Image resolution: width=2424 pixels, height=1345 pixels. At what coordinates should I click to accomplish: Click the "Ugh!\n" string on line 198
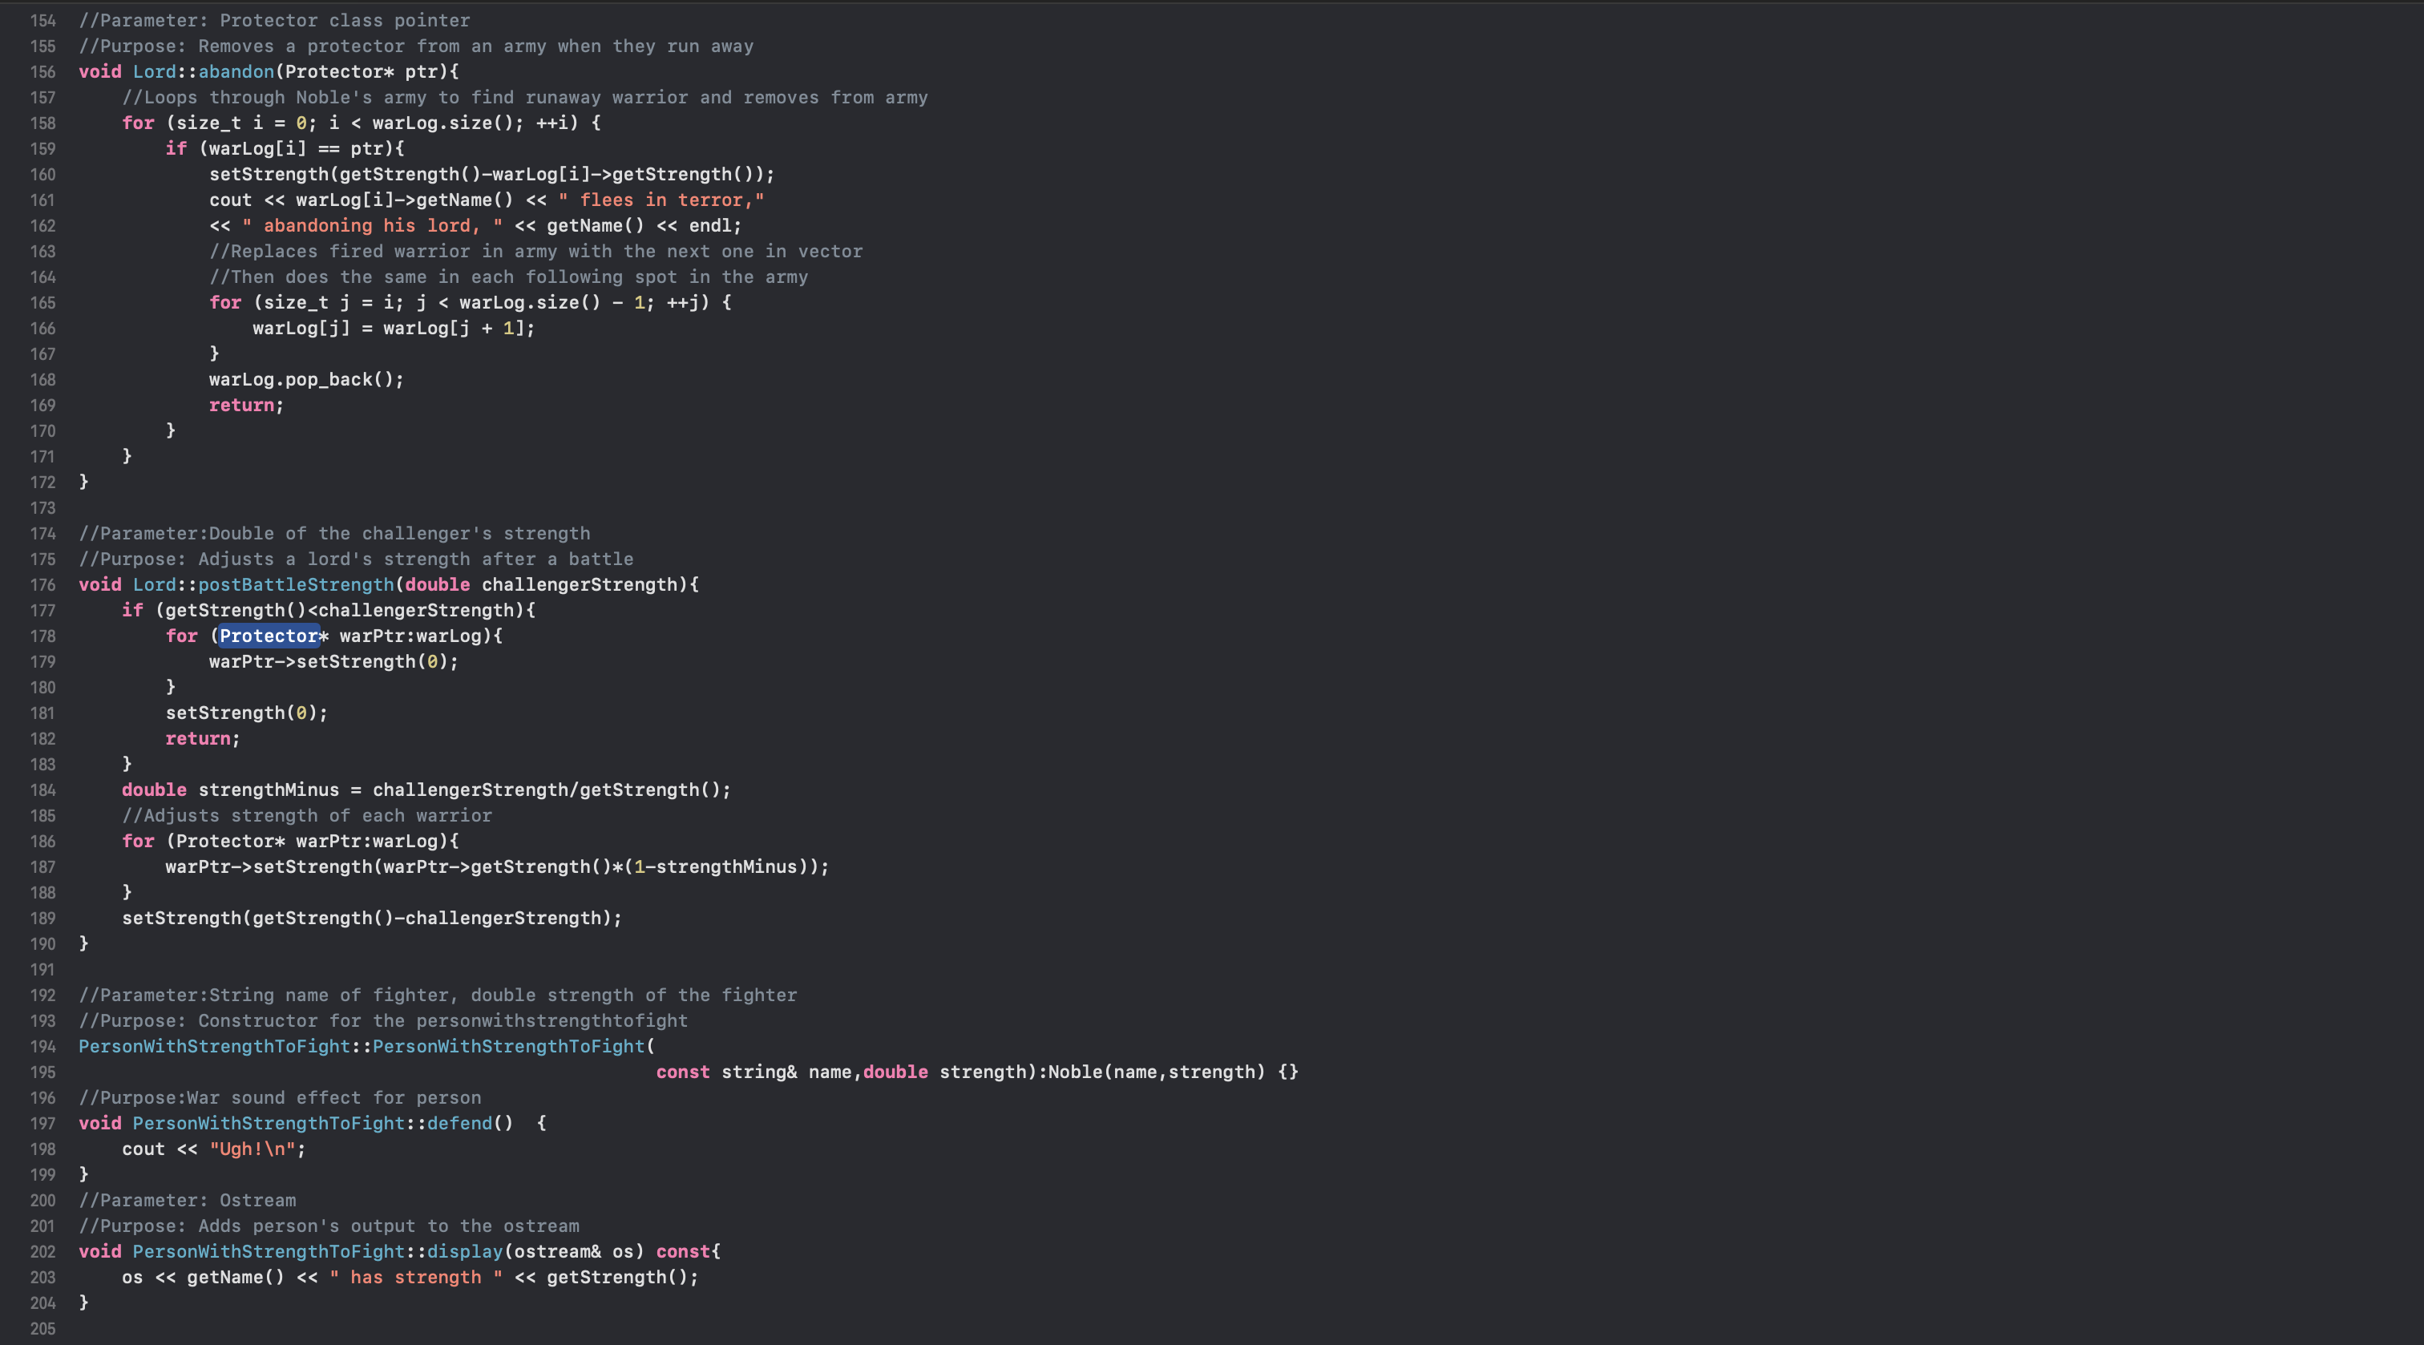pos(252,1149)
